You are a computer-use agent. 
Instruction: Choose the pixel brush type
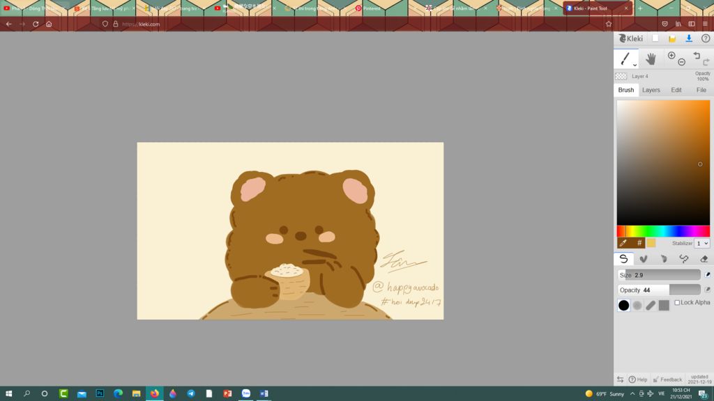point(683,259)
